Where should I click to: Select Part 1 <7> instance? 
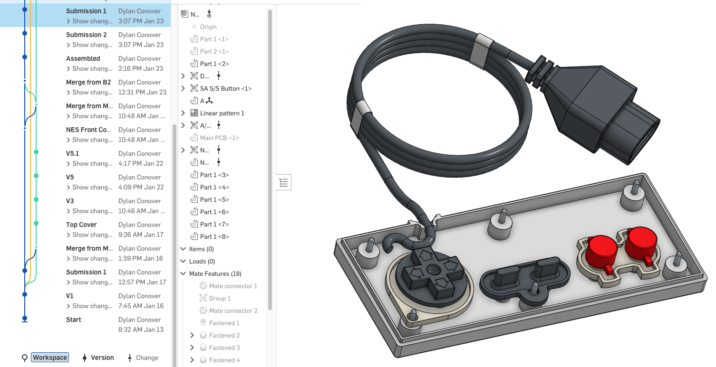pyautogui.click(x=214, y=224)
